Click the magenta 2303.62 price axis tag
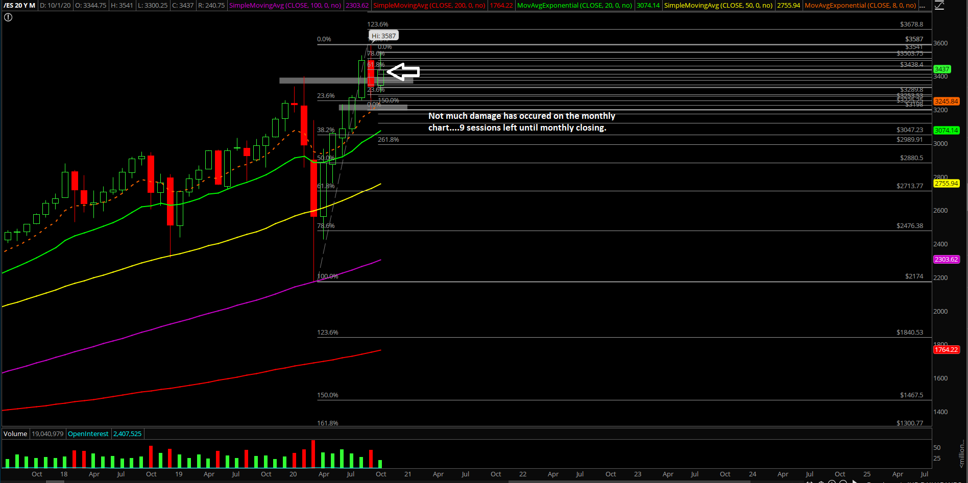Image resolution: width=968 pixels, height=483 pixels. point(946,260)
